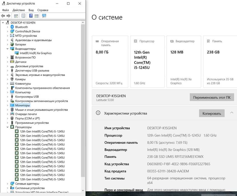Image resolution: width=237 pixels, height=196 pixels.
Task: Open the Справка menu
Action: [43, 10]
